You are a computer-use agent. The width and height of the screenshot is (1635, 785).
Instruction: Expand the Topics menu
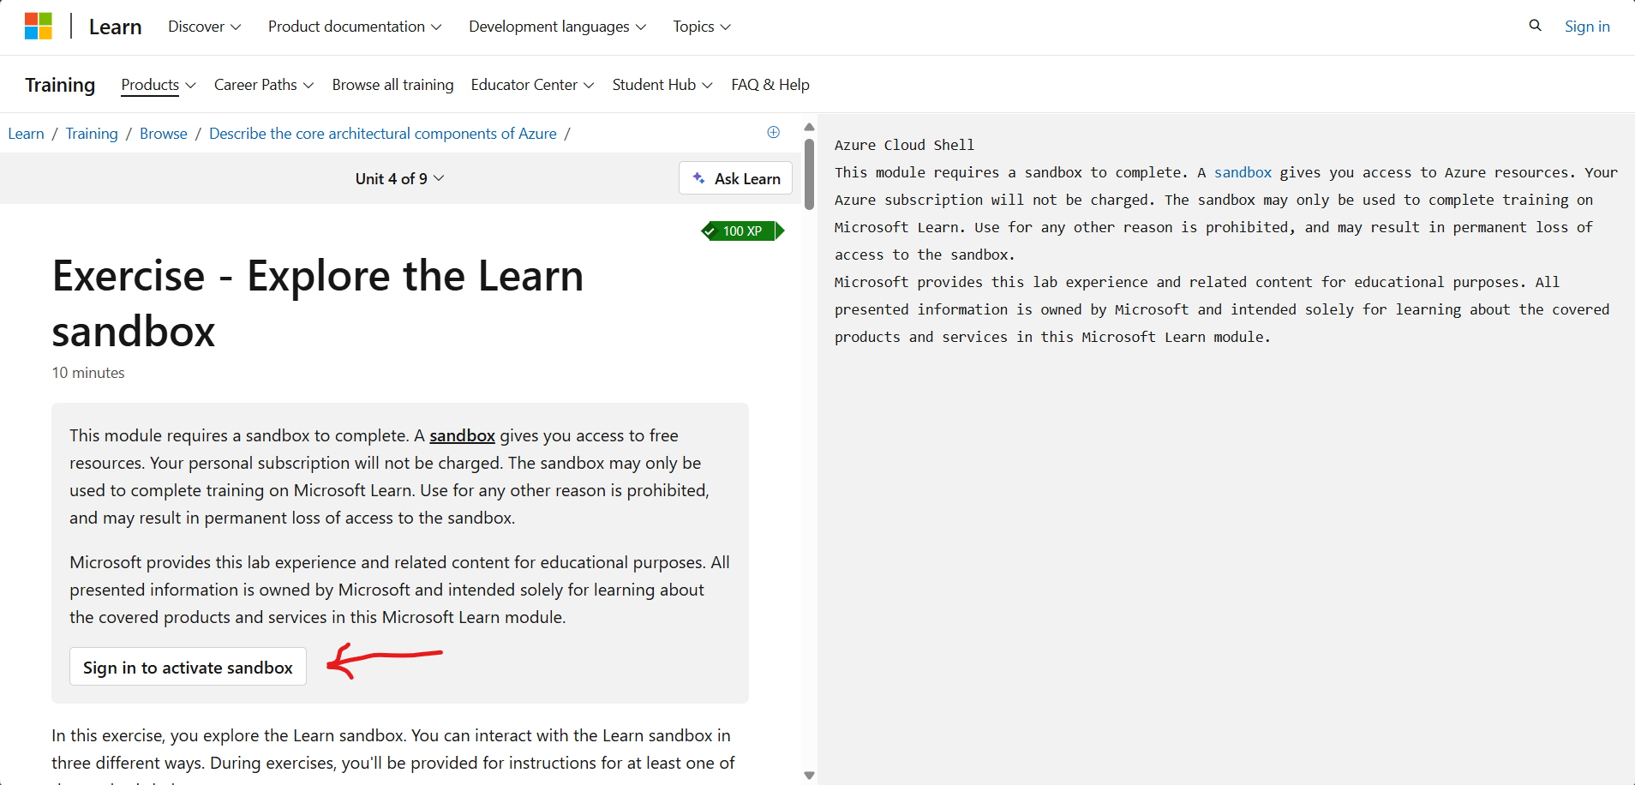click(700, 27)
